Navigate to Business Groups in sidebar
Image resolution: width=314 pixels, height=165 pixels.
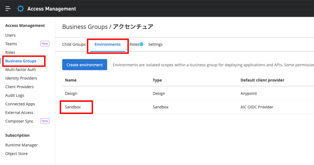(x=21, y=61)
